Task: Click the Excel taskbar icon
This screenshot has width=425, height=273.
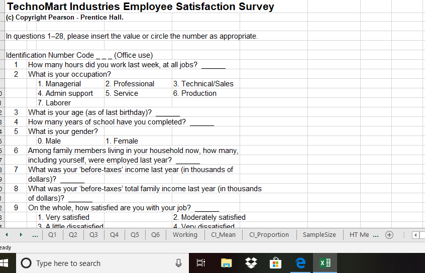Action: coord(325,263)
